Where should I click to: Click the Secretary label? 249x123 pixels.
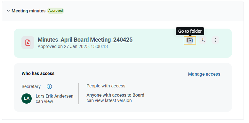point(31,86)
